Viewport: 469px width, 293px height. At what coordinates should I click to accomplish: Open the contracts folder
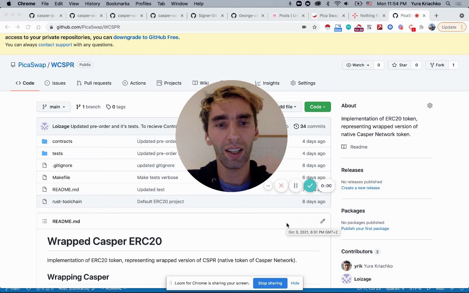tap(62, 141)
